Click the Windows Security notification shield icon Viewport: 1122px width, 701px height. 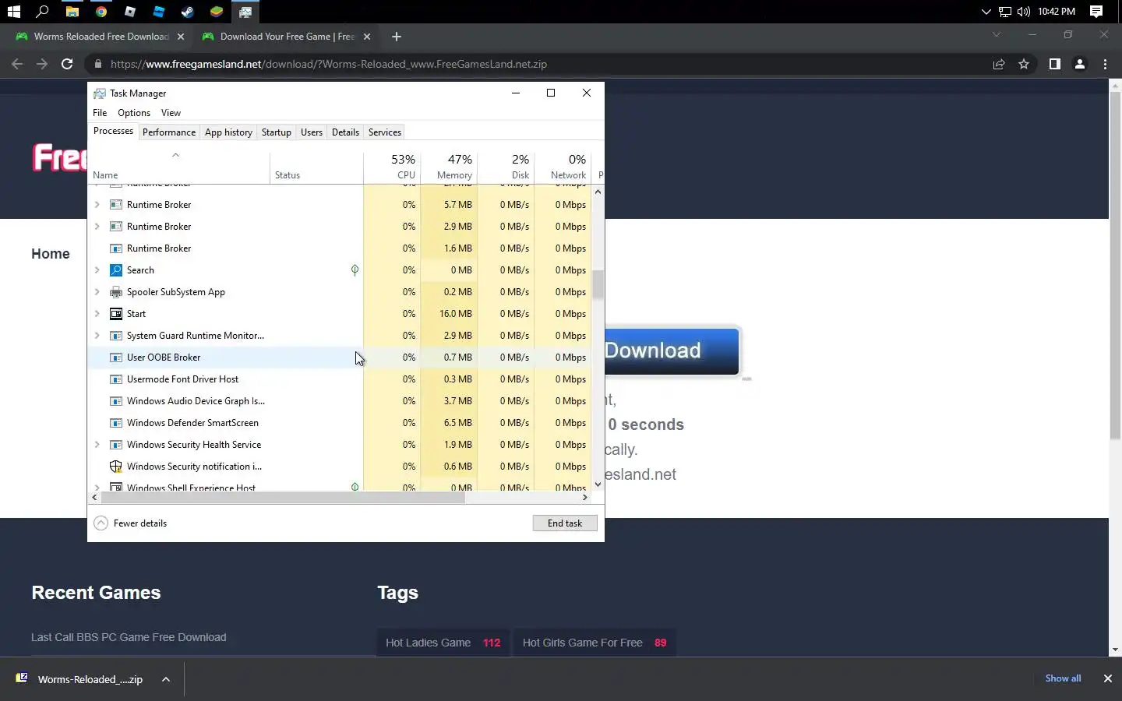point(116,467)
